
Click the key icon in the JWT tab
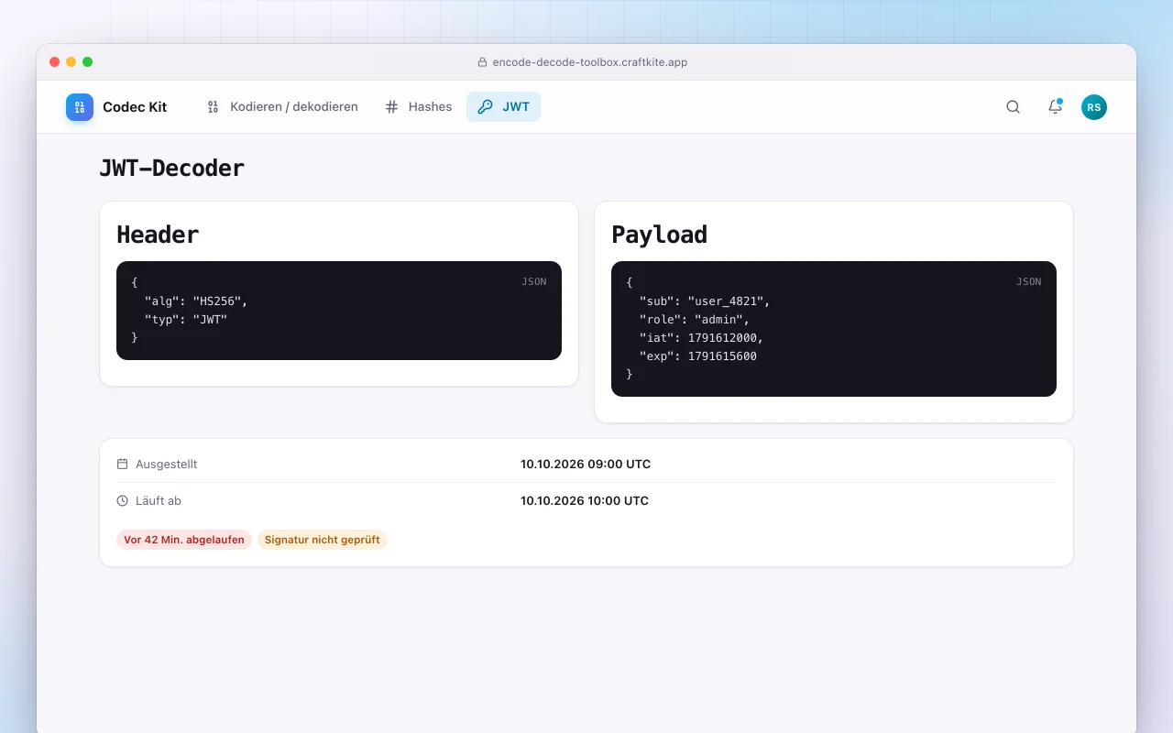click(485, 107)
